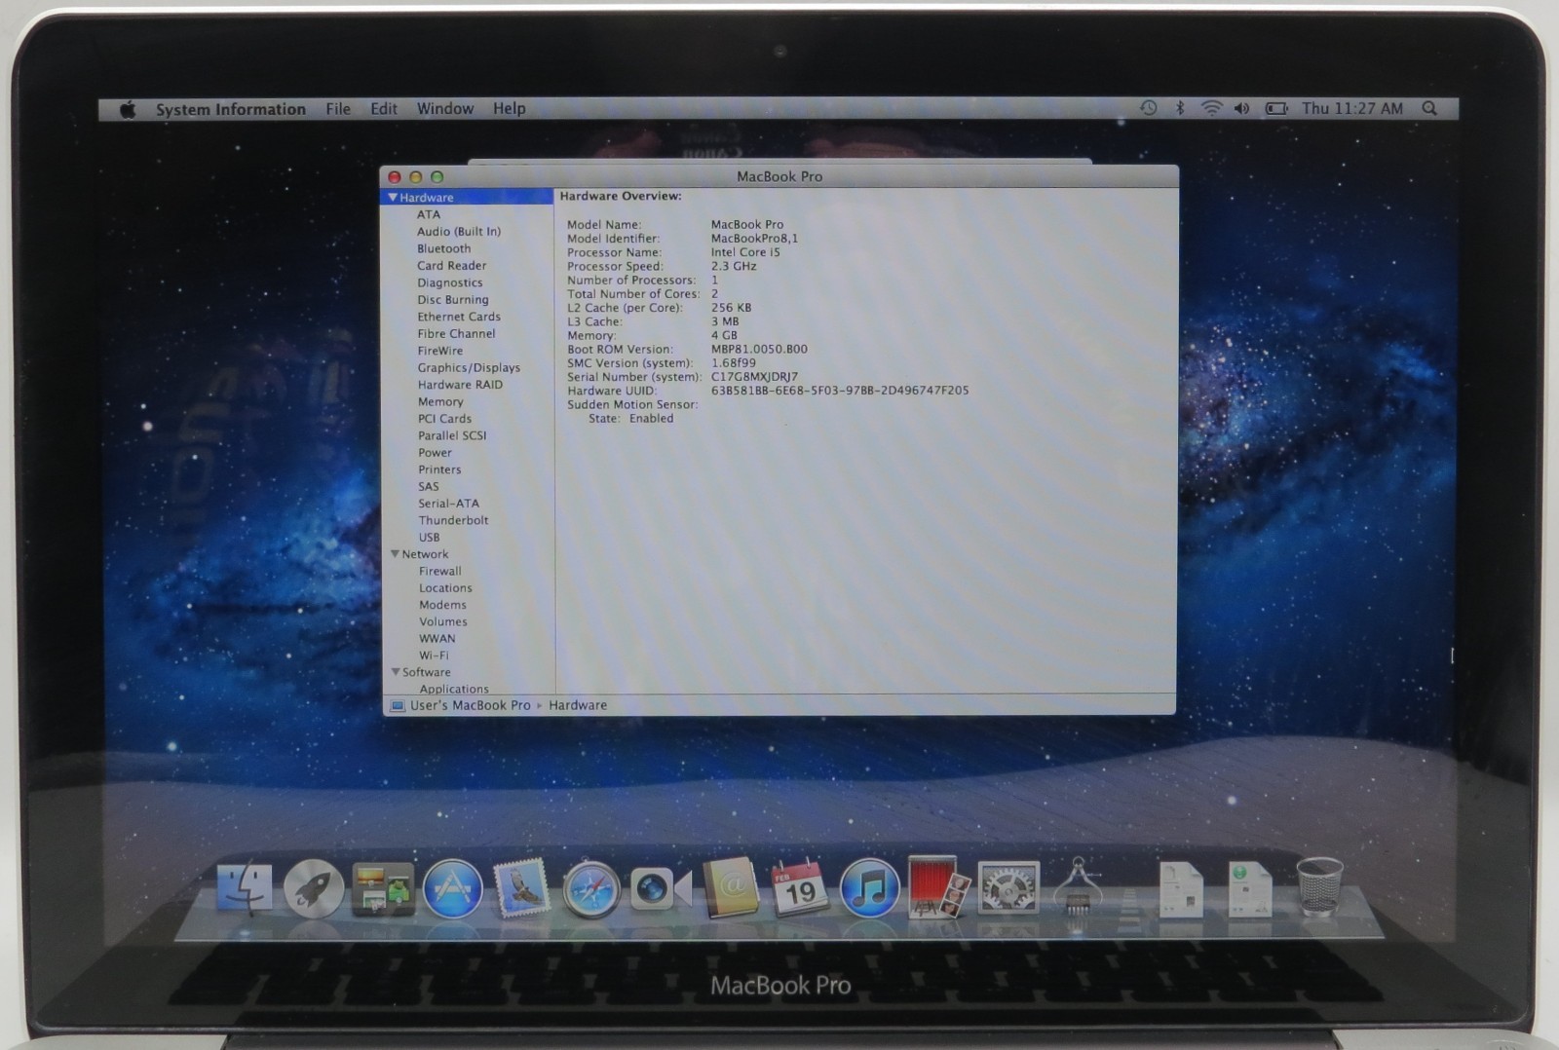Image resolution: width=1559 pixels, height=1050 pixels.
Task: Select Fibre Channel in sidebar
Action: [x=457, y=333]
